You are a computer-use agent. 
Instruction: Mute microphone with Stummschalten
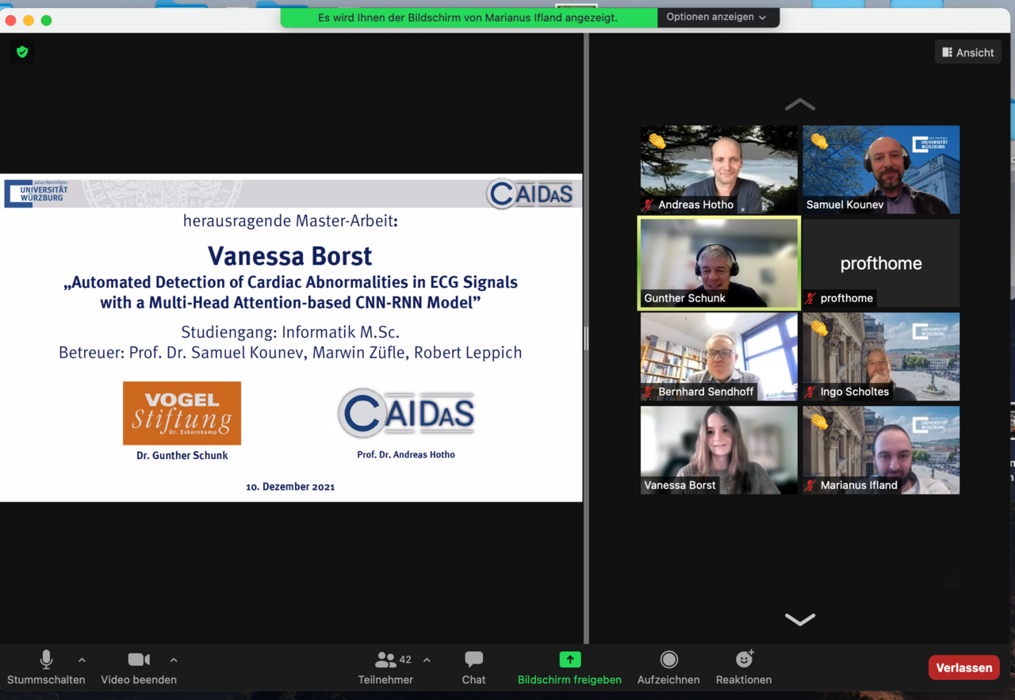tap(46, 667)
